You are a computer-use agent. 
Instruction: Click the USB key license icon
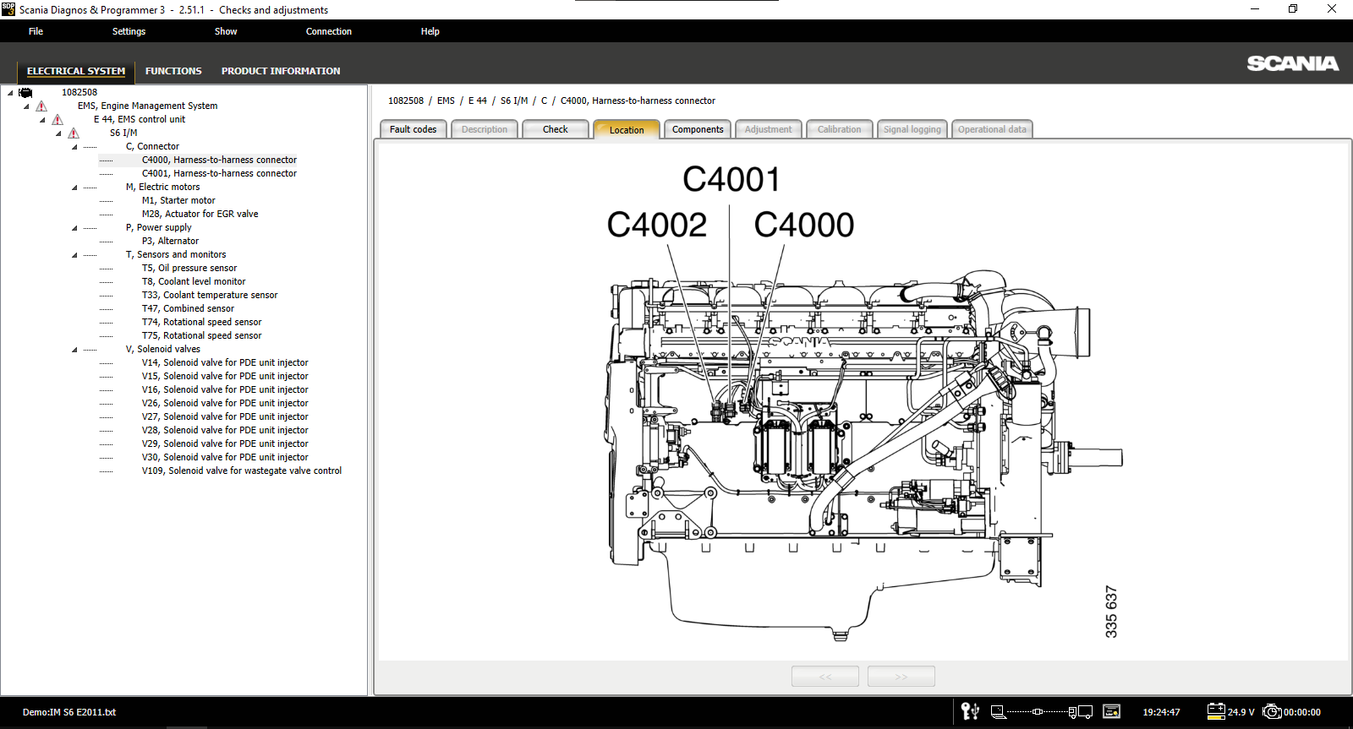[x=970, y=711]
